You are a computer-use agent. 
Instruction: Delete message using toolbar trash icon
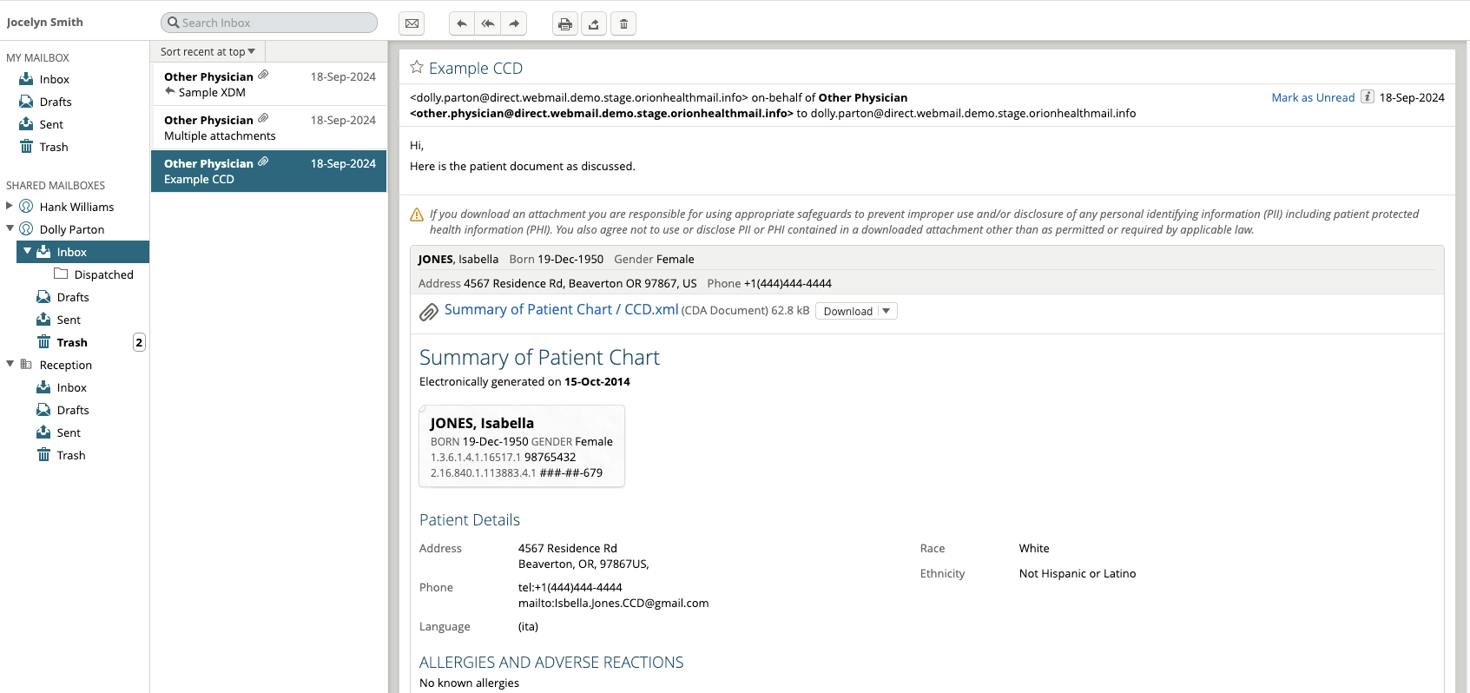click(x=623, y=23)
